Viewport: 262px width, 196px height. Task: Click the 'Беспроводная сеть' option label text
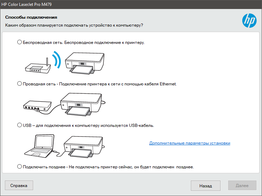(x=84, y=43)
